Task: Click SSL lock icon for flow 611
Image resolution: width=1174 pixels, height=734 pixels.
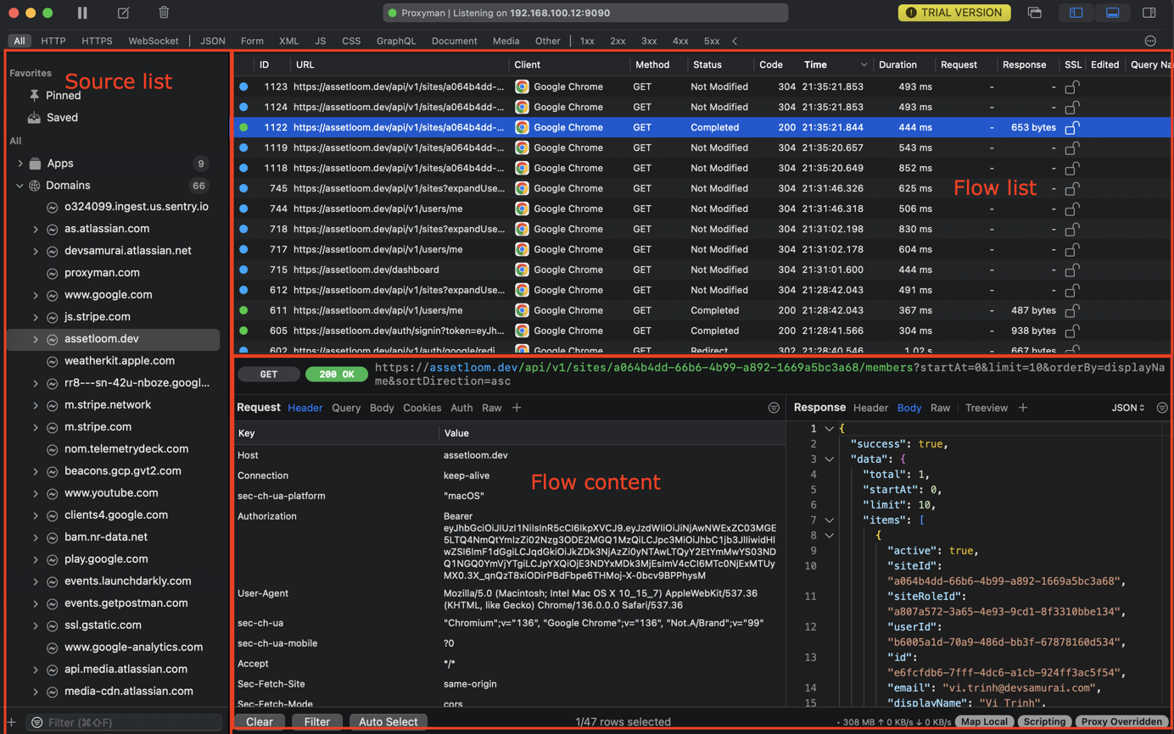Action: tap(1072, 310)
